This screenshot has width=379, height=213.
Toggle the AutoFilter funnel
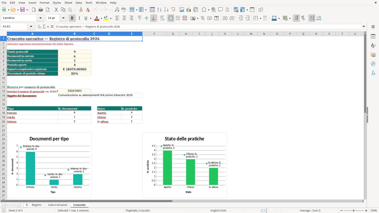coord(173,10)
